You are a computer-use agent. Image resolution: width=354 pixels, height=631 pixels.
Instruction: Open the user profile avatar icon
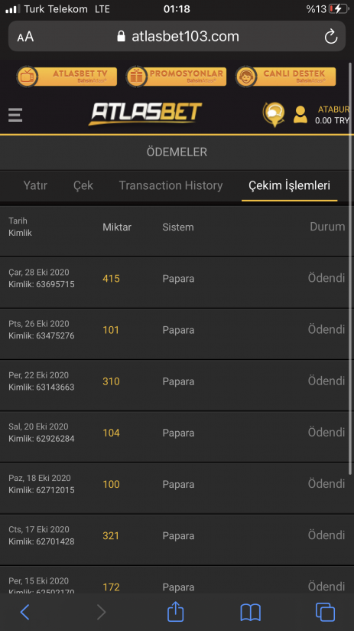click(x=300, y=114)
